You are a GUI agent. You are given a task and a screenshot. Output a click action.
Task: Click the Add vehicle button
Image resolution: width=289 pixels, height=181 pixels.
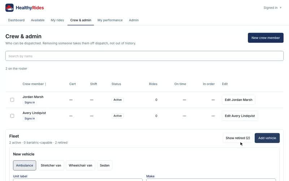(x=267, y=138)
